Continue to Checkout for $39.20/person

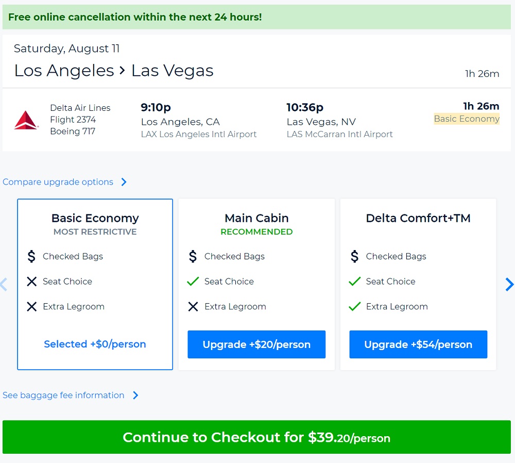coord(256,437)
